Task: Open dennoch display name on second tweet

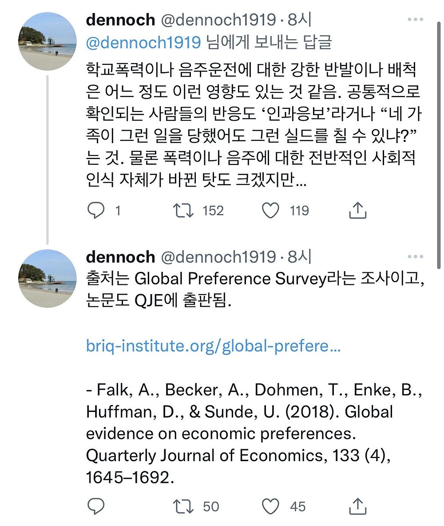Action: point(120,256)
